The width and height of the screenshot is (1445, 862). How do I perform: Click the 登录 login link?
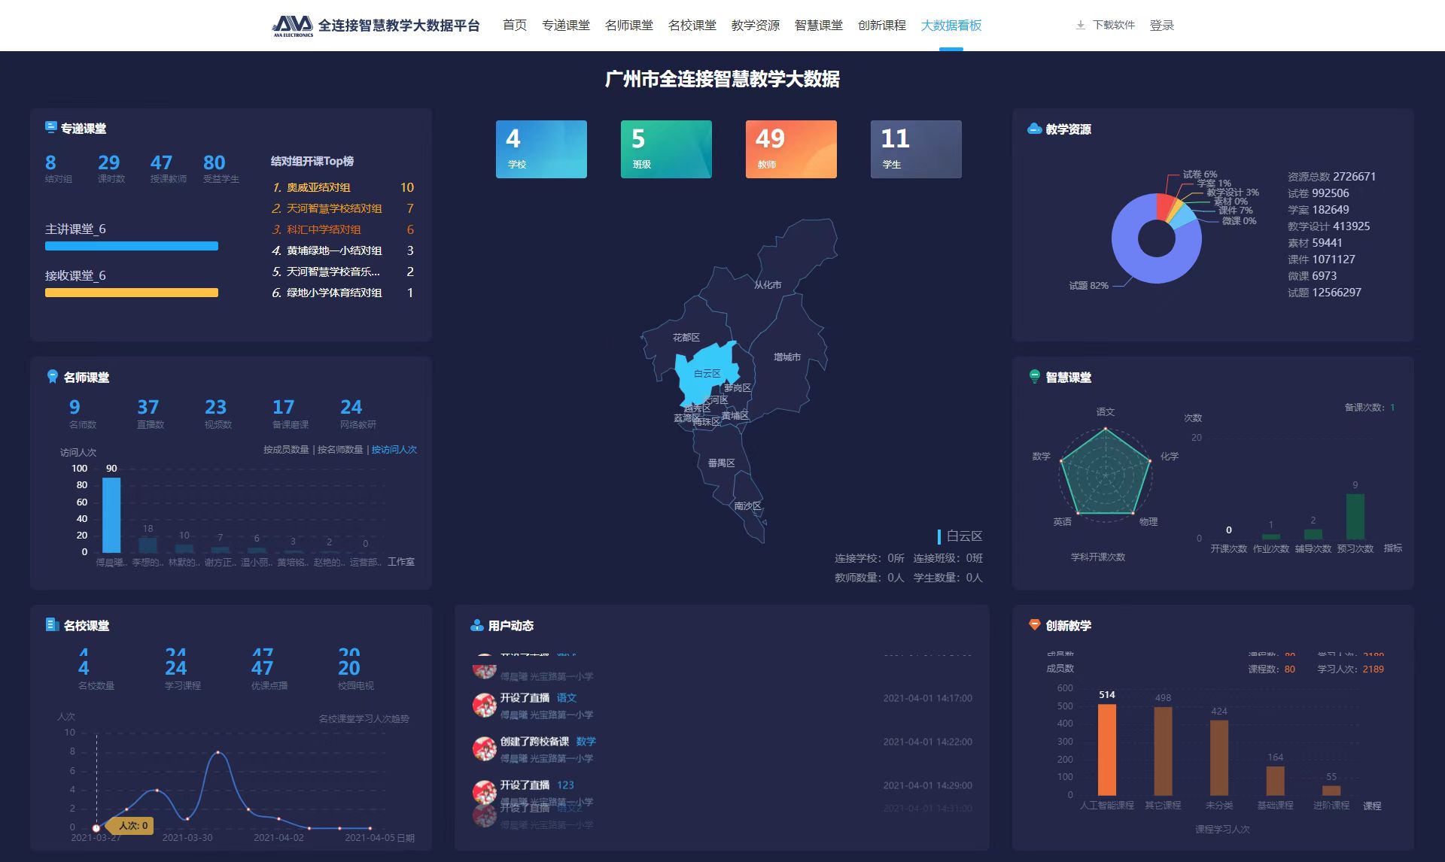[1161, 26]
